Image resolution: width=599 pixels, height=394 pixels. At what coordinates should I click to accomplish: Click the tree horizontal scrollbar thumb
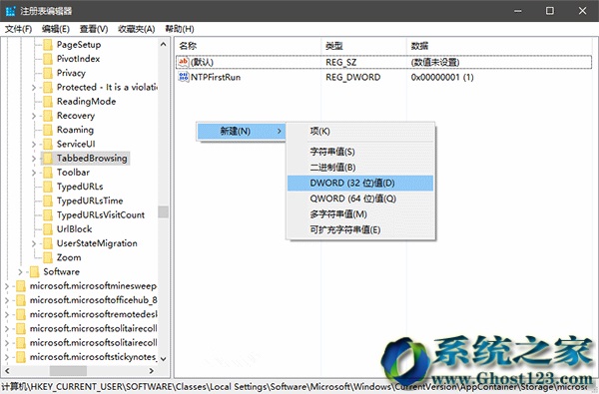pyautogui.click(x=68, y=371)
